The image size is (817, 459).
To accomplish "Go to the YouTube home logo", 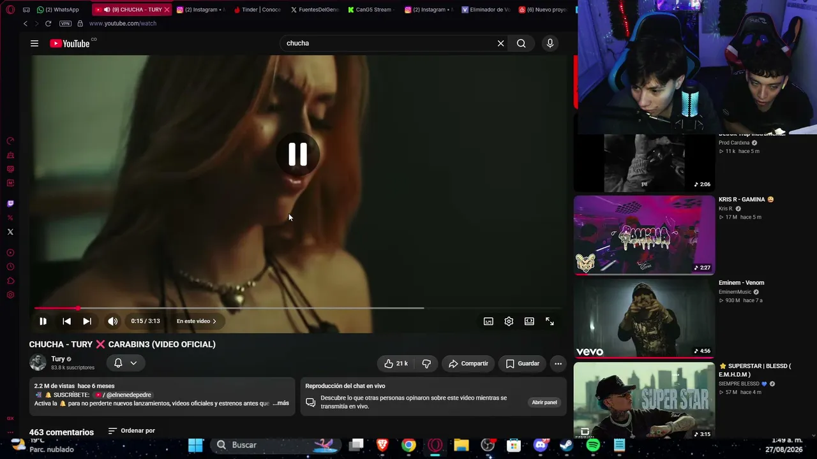I will click(x=70, y=43).
